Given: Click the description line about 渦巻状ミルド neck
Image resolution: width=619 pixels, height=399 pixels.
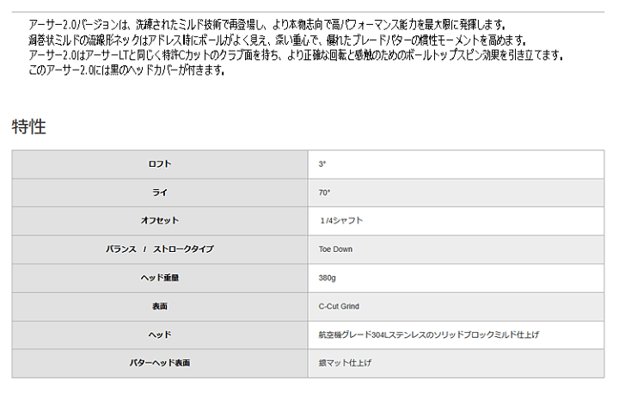Looking at the screenshot, I should click(277, 40).
